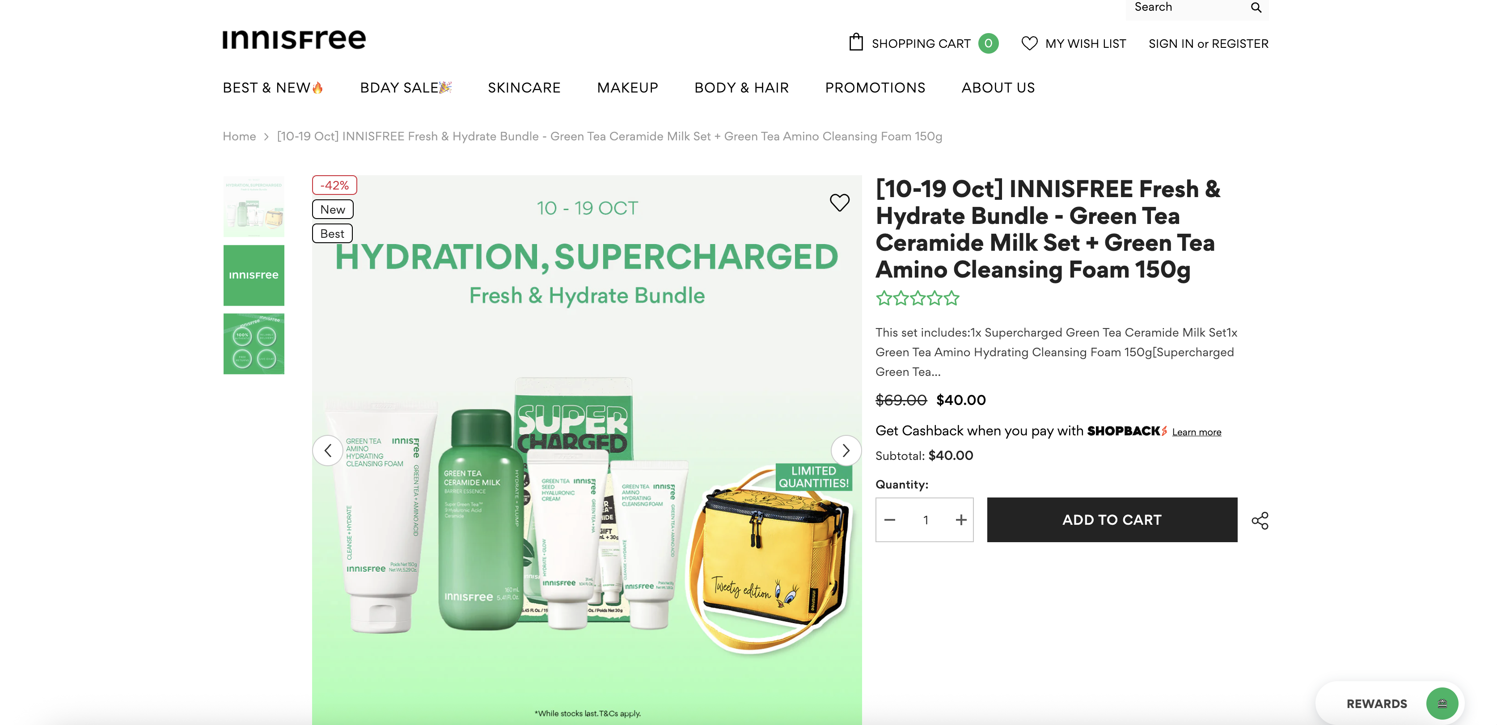
Task: Open the Rewards gift icon button
Action: click(x=1442, y=704)
